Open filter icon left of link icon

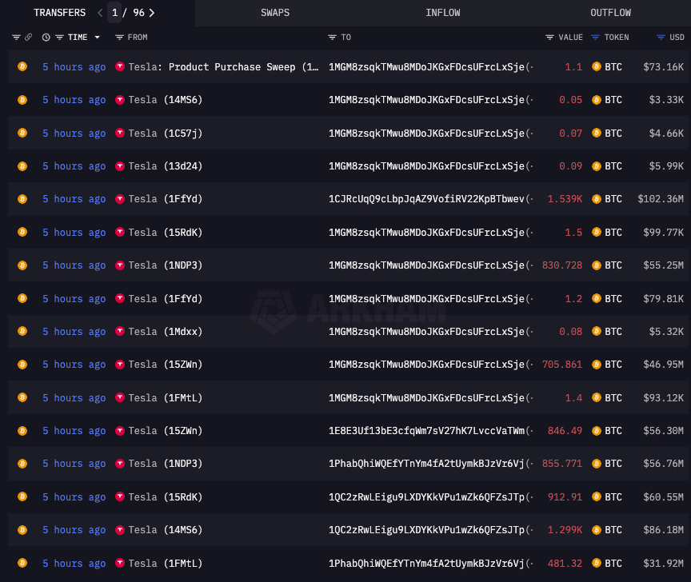point(16,38)
